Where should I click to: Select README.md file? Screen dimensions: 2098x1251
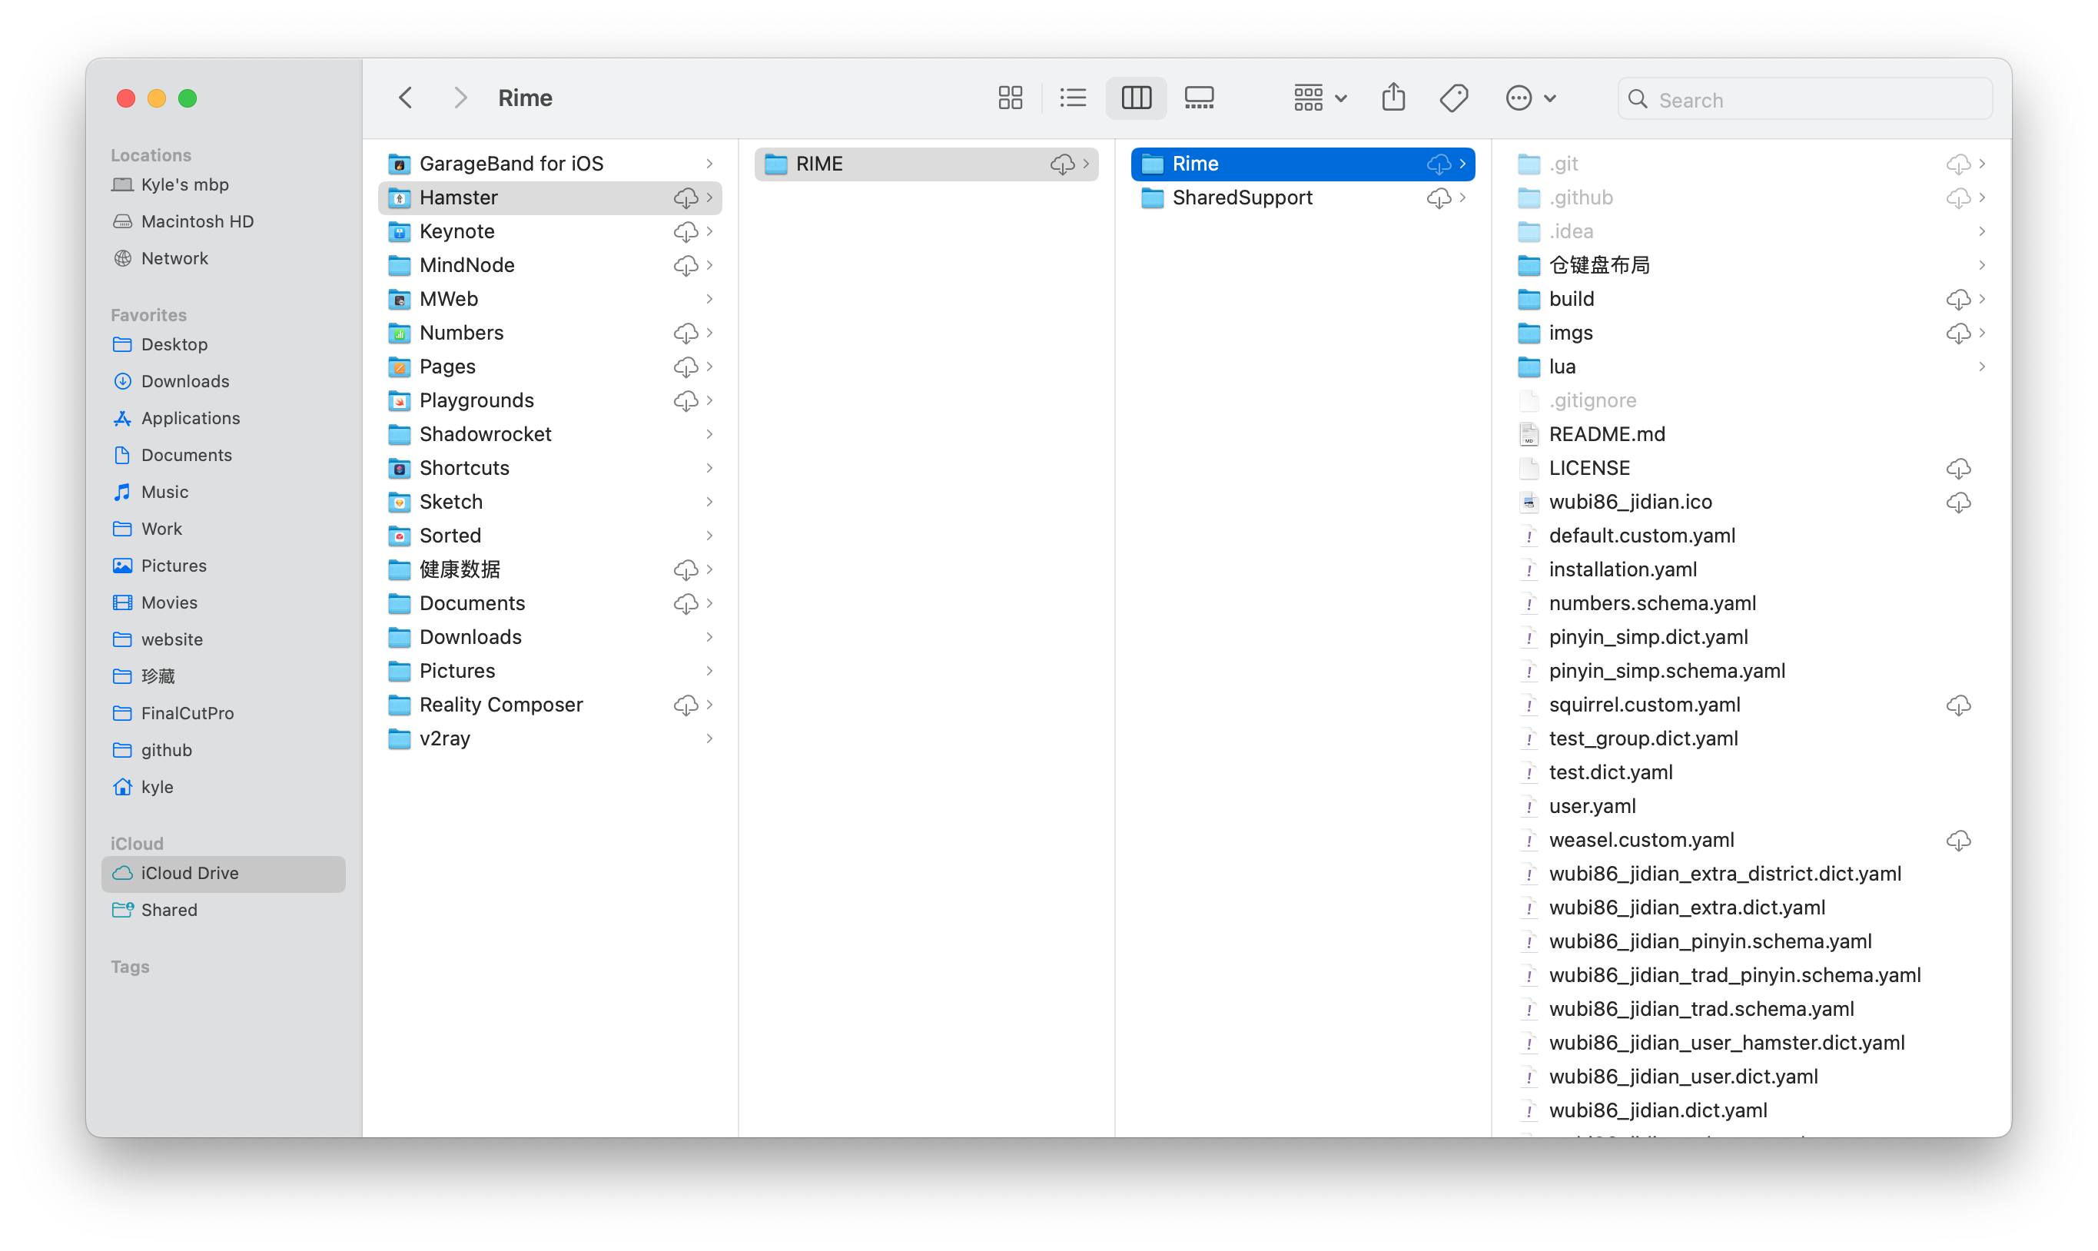pos(1751,434)
